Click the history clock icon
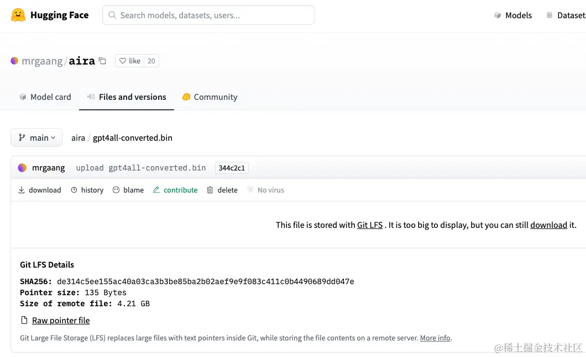 click(x=74, y=190)
